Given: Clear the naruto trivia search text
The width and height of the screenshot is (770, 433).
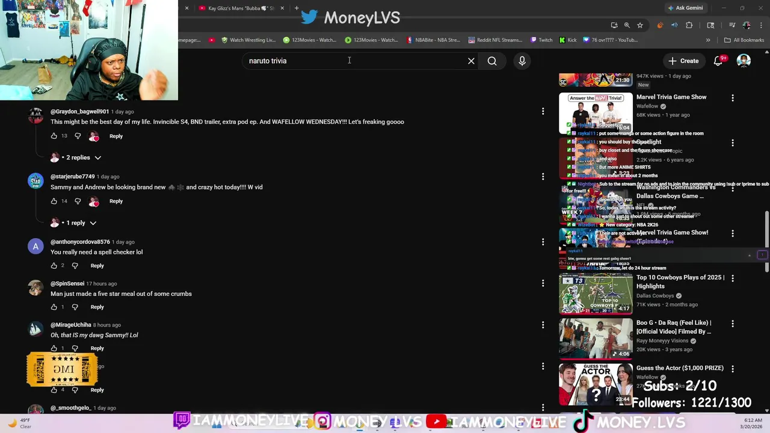Looking at the screenshot, I should pos(471,61).
